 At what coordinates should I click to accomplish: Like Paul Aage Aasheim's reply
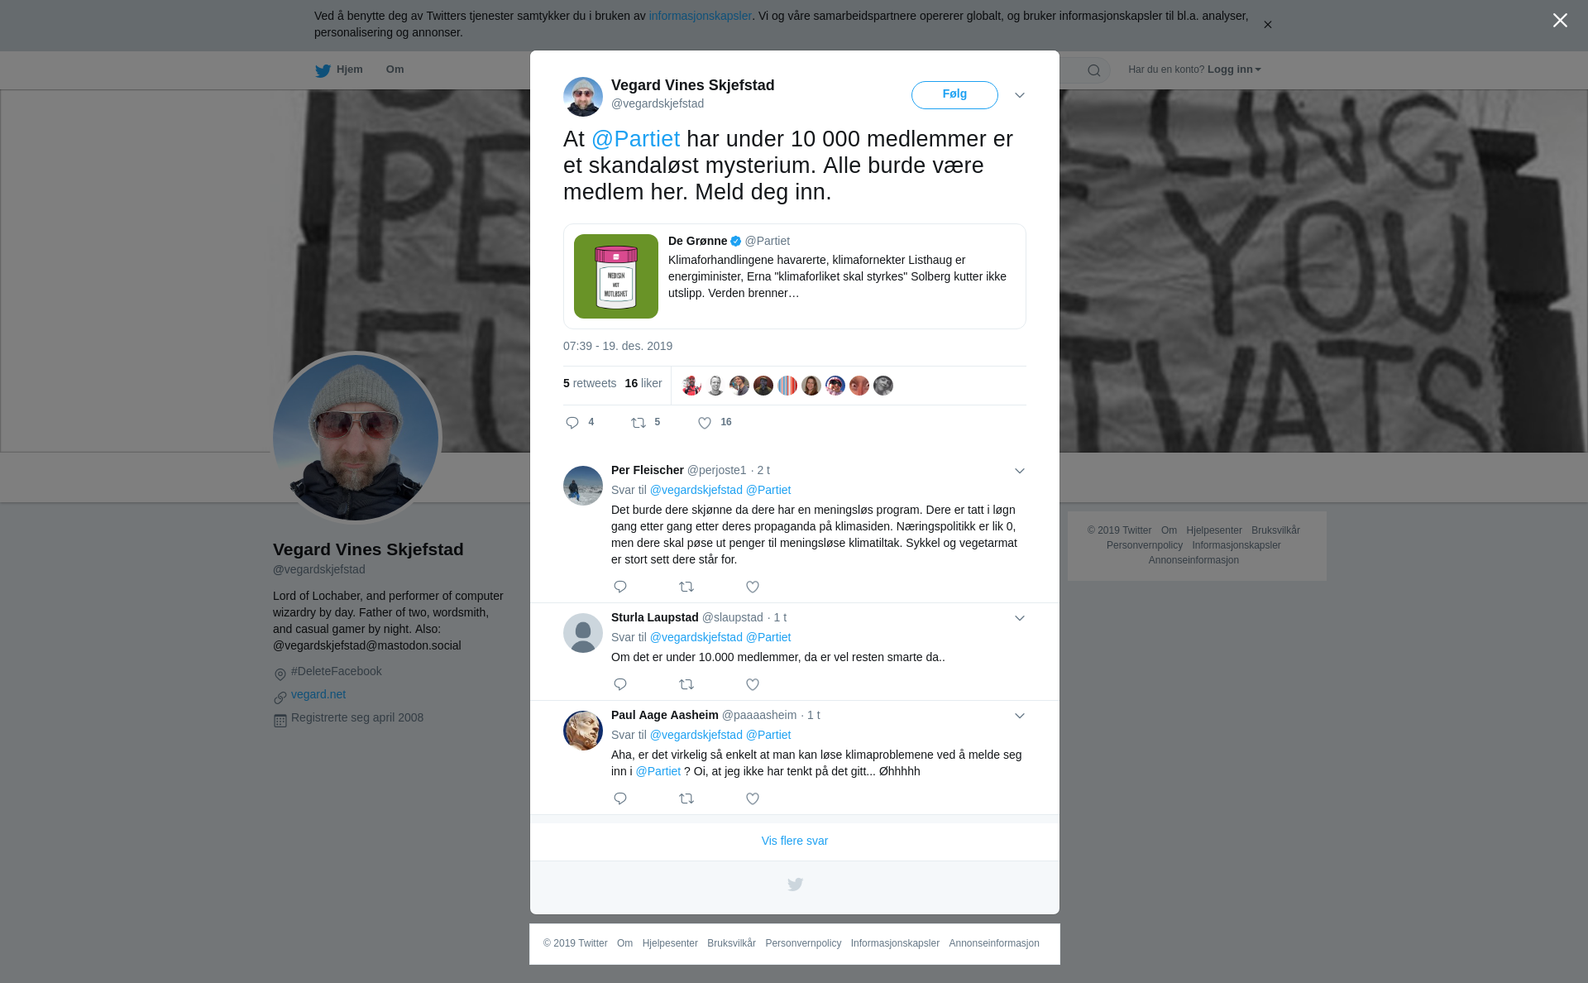(x=753, y=798)
